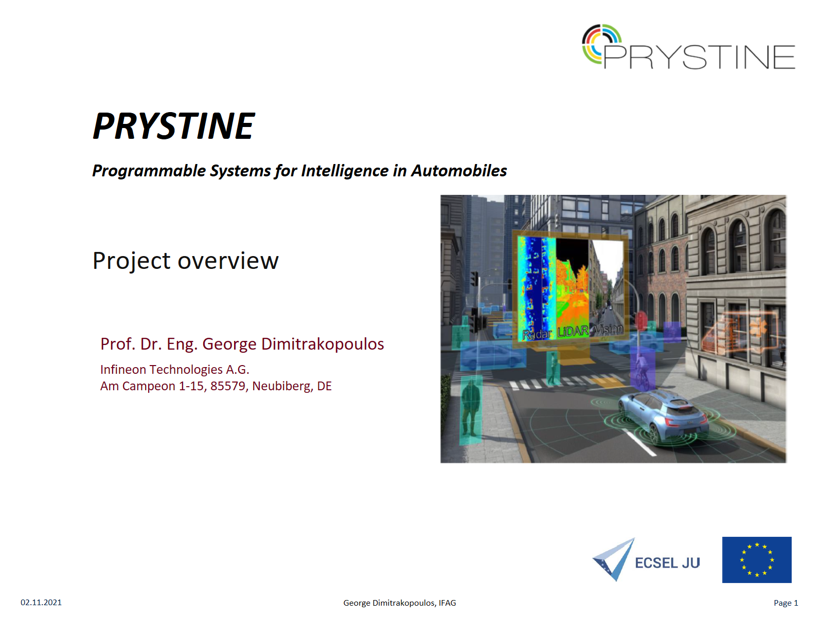Click the European Union flag emblem
The image size is (820, 617).
point(756,559)
